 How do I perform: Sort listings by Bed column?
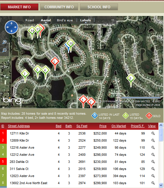[58, 126]
